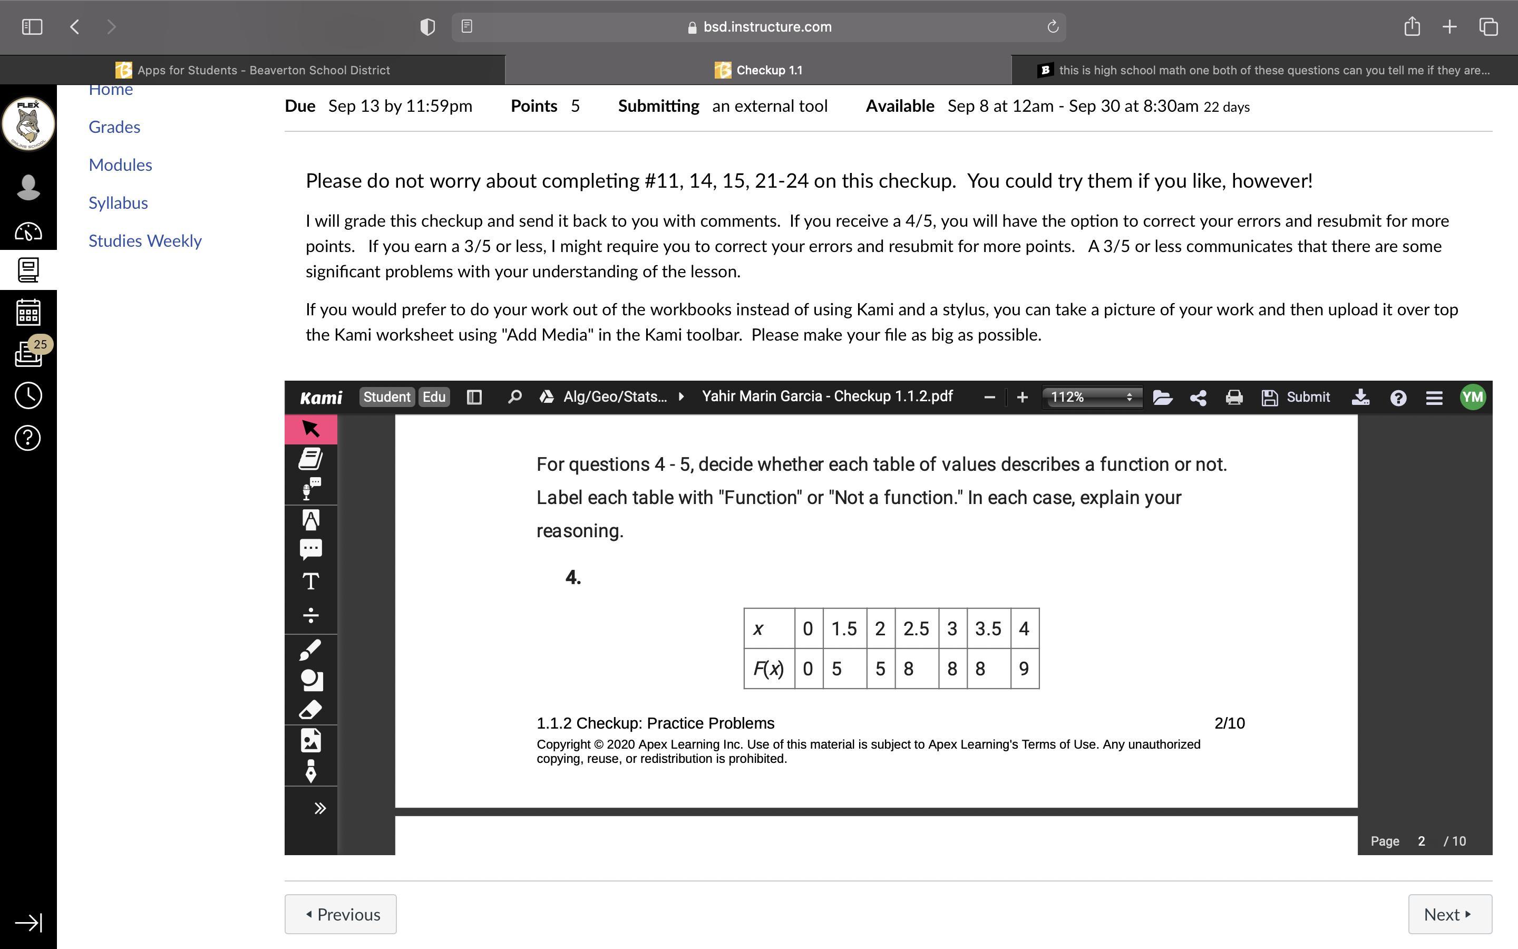This screenshot has width=1518, height=949.
Task: Select the Kami drawing brush tool
Action: click(310, 650)
